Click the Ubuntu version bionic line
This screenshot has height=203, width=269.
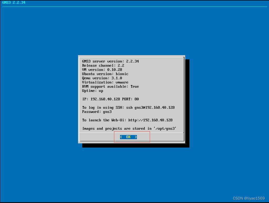coord(105,74)
